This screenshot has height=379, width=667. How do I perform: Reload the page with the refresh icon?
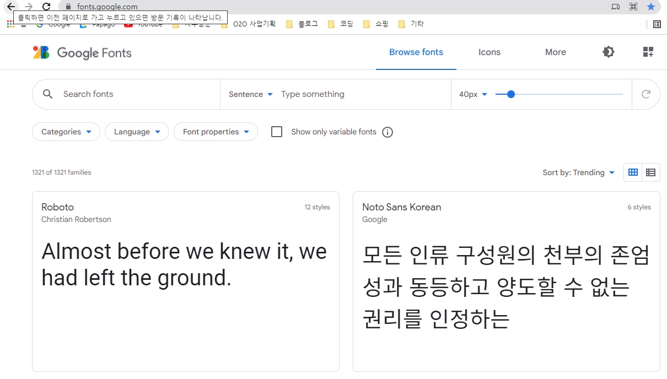(47, 7)
